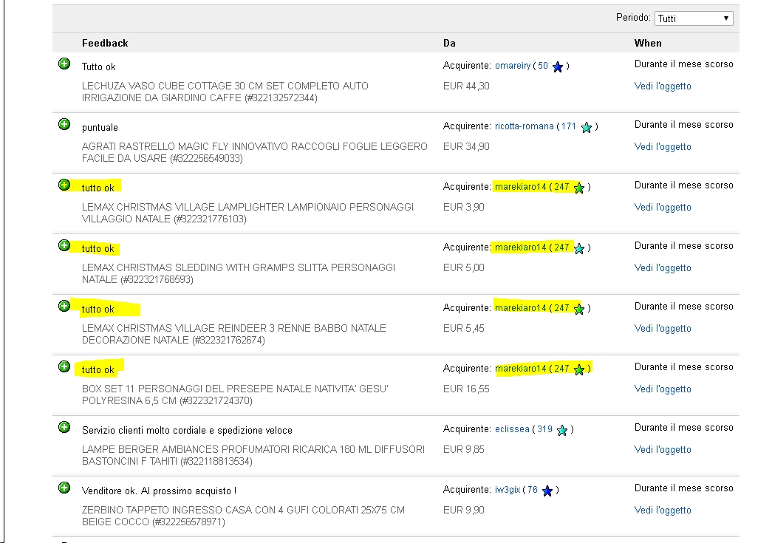Image resolution: width=772 pixels, height=543 pixels.
Task: Click positive icon for 'Venditore ok' feedback
Action: (x=64, y=488)
